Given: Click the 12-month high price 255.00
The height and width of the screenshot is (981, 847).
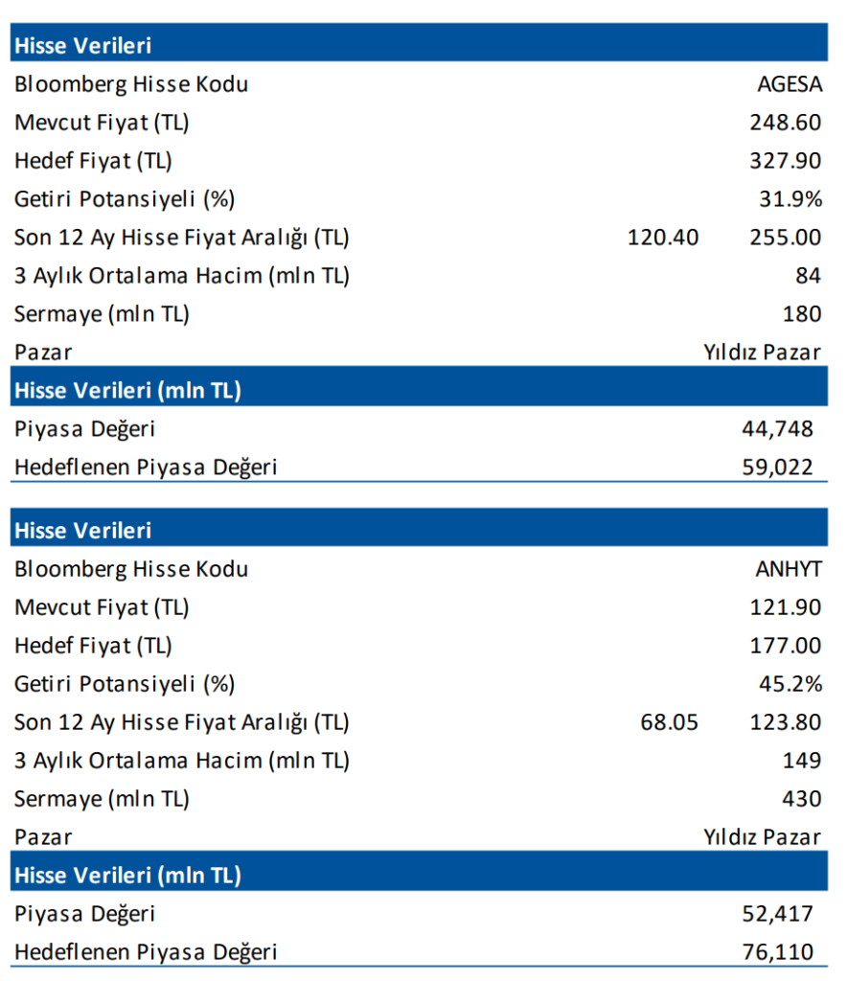Looking at the screenshot, I should pyautogui.click(x=785, y=237).
